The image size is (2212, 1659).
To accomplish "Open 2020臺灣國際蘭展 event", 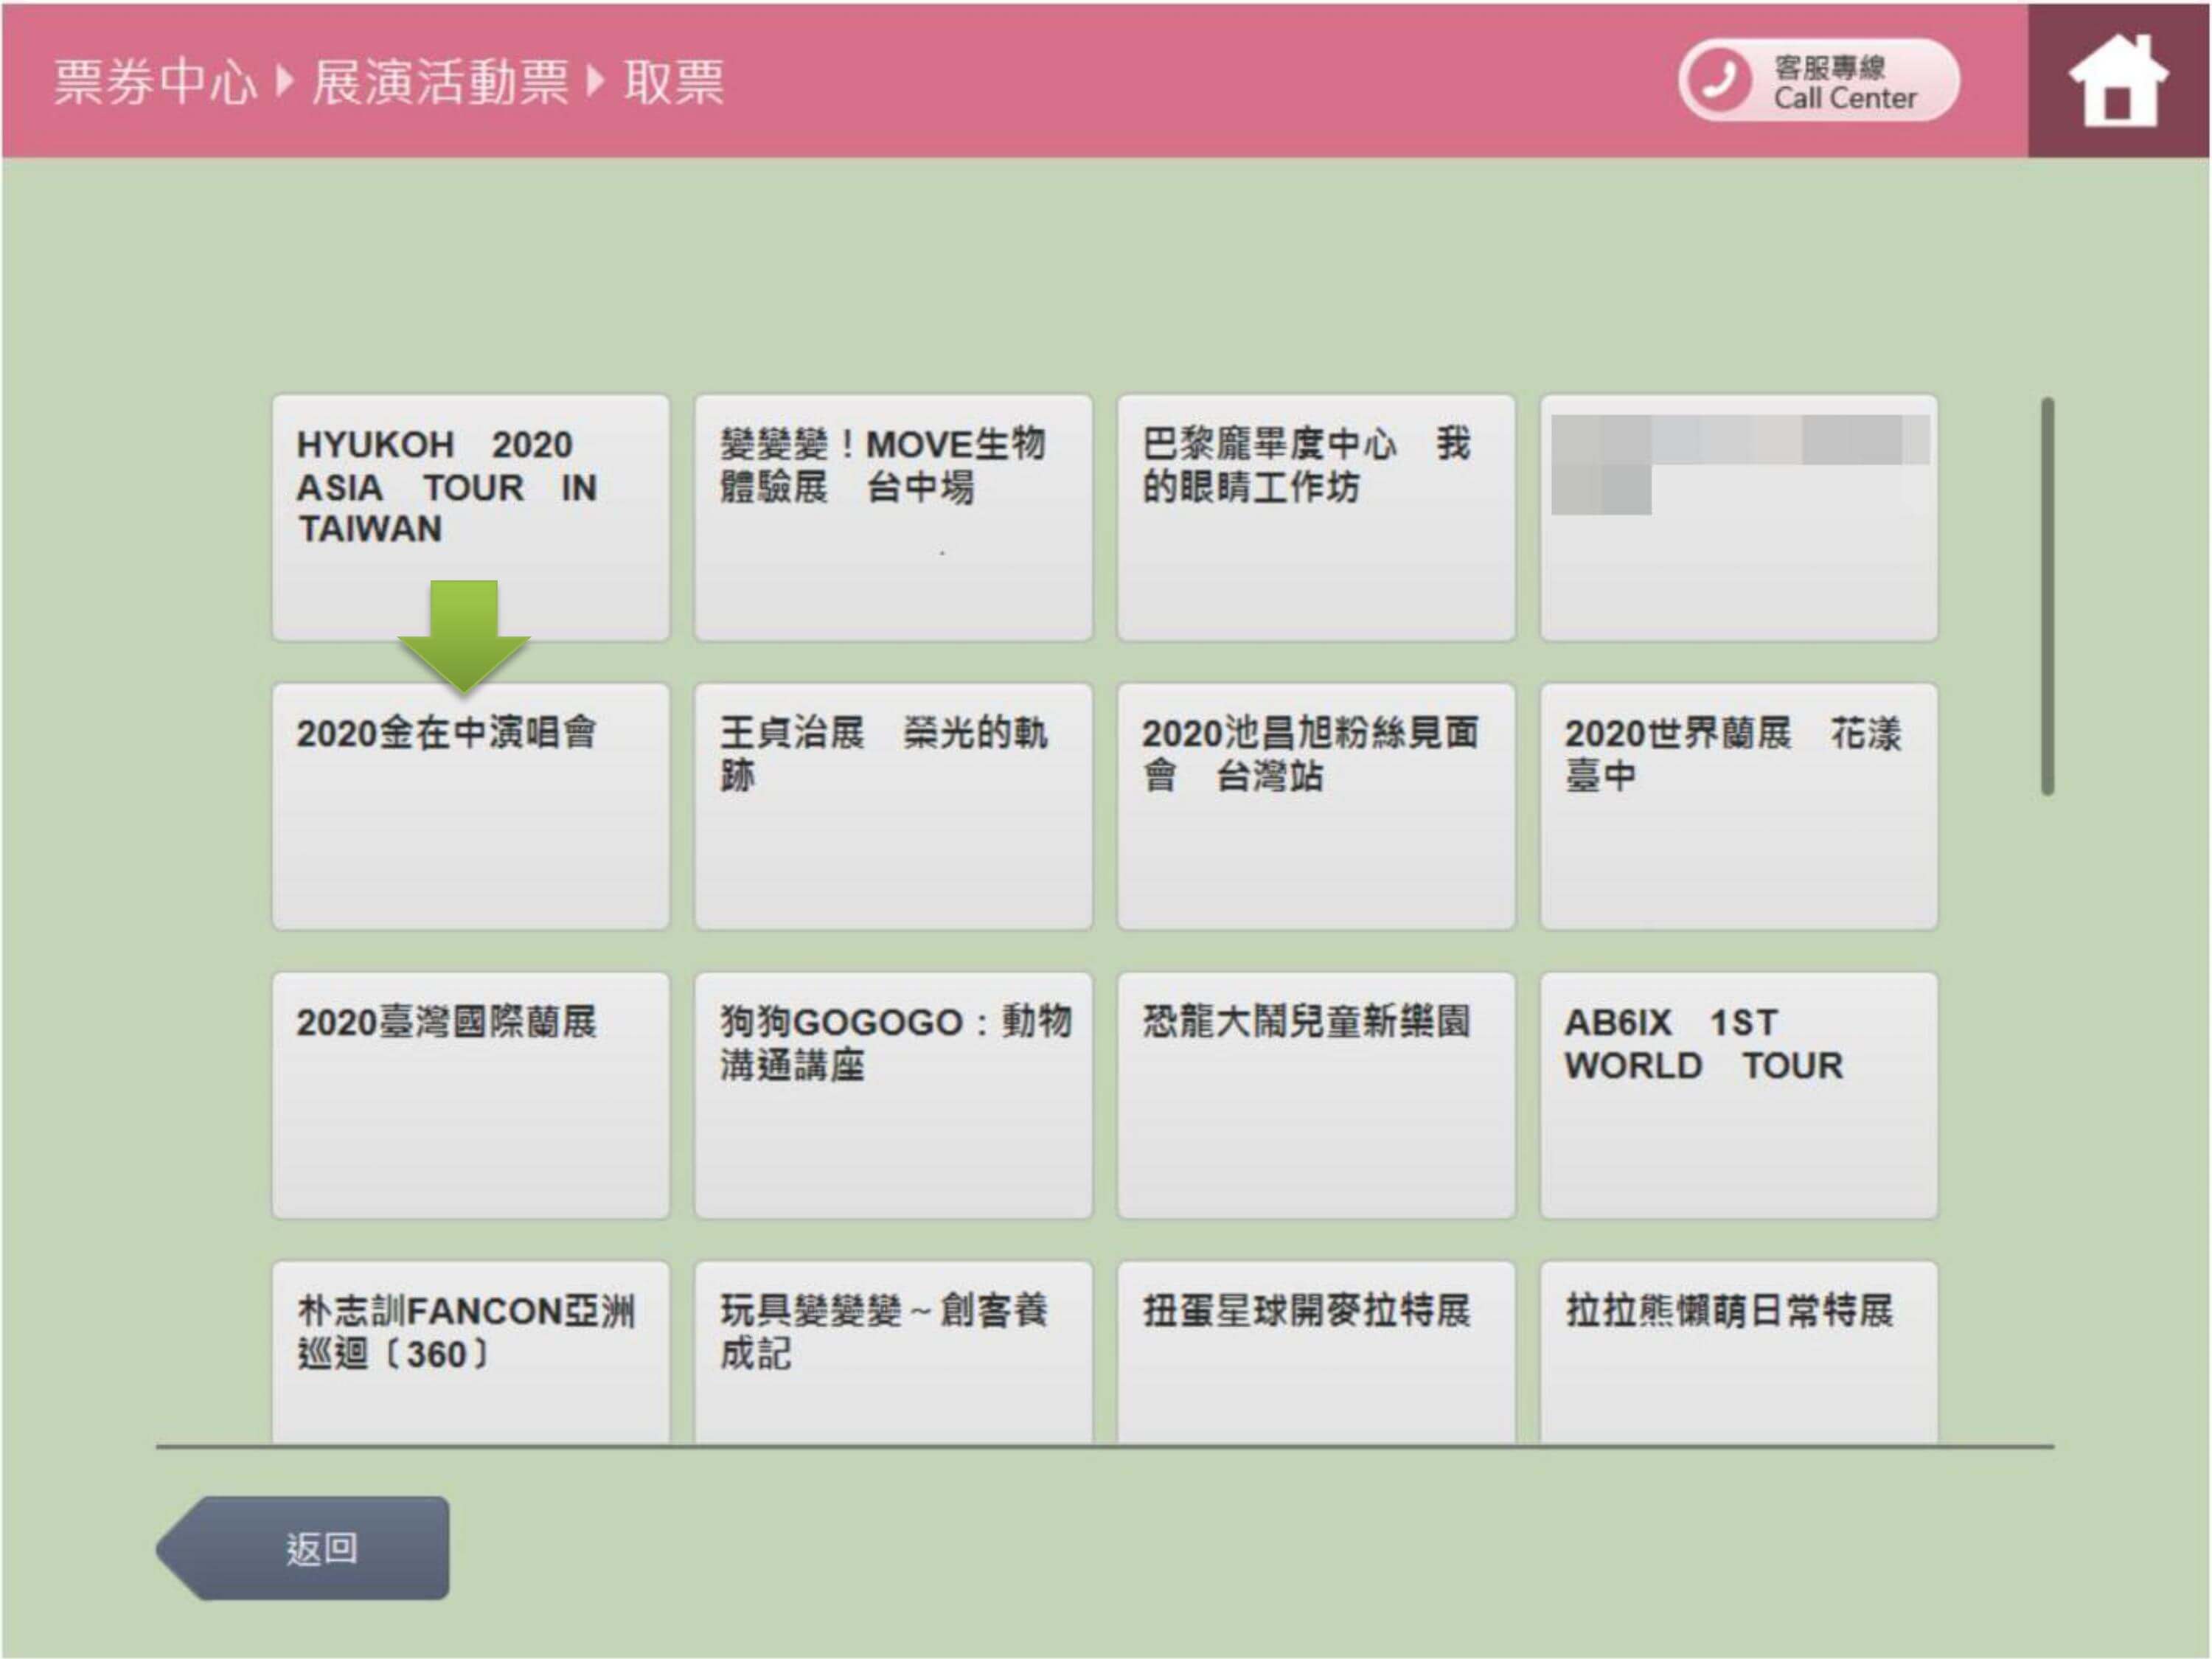I will coord(471,1095).
